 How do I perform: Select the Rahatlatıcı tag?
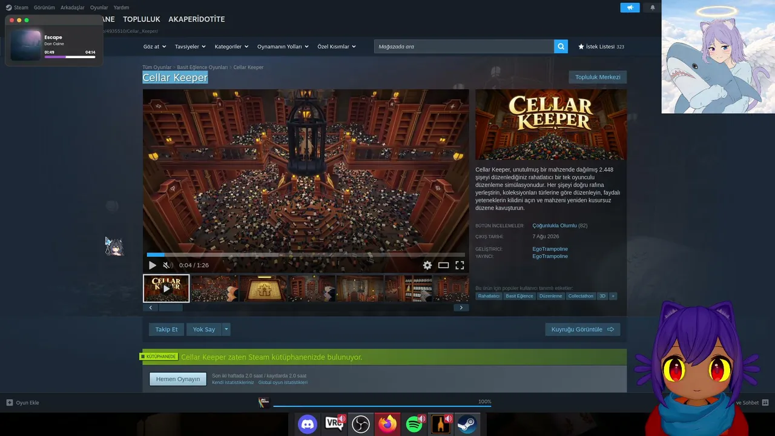[x=489, y=296]
